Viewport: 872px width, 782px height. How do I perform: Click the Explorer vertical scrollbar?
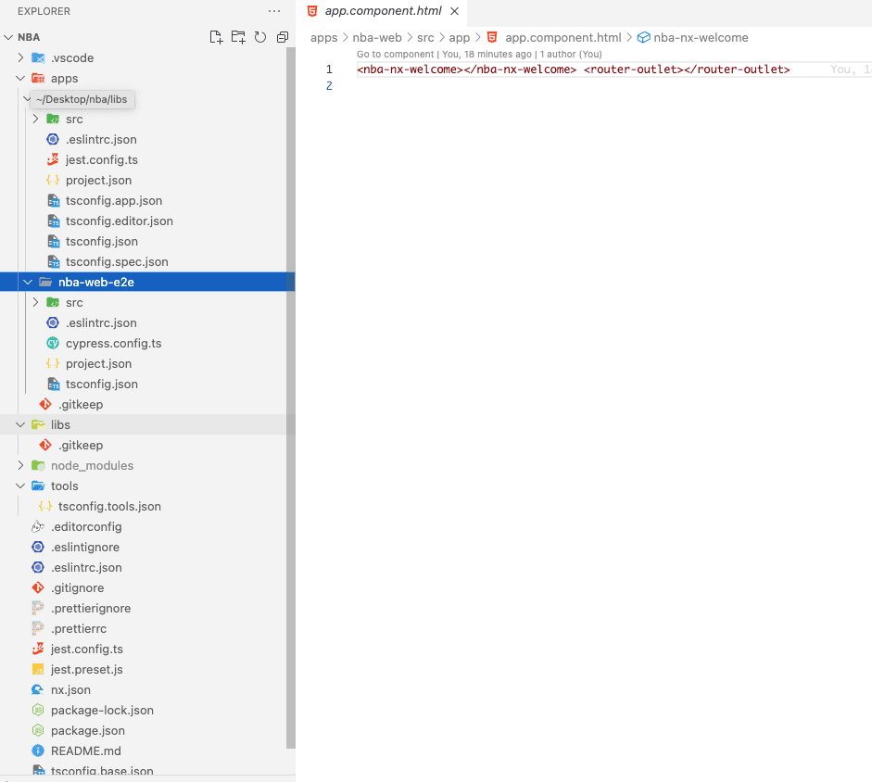[290, 371]
